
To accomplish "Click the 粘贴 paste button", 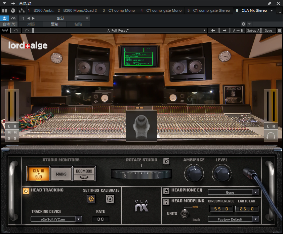I will point(78,24).
